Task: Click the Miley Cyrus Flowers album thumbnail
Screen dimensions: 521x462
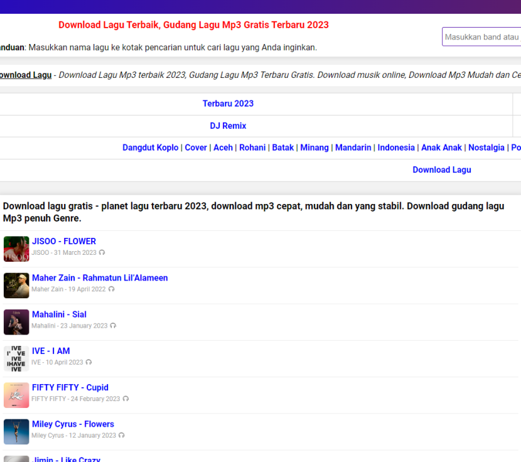Action: 16,432
